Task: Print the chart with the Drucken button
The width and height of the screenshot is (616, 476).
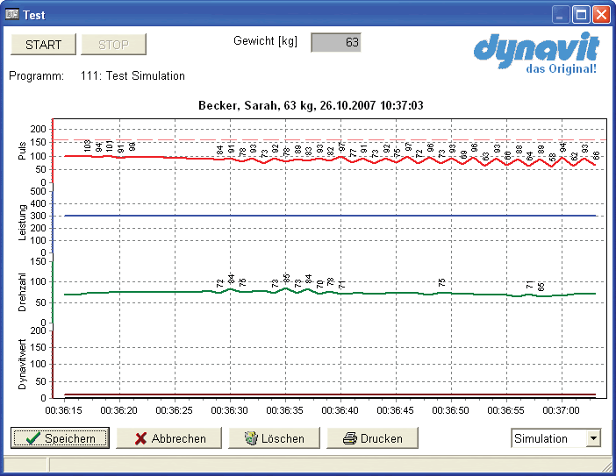Action: coord(372,438)
